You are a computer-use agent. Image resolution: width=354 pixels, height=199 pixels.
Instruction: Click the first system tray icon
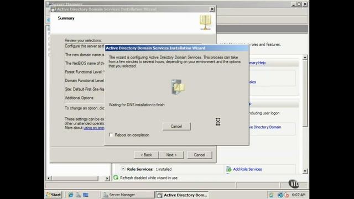point(271,195)
